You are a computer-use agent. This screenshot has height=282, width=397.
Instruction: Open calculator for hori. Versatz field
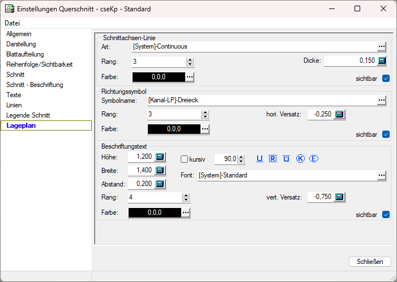click(339, 114)
